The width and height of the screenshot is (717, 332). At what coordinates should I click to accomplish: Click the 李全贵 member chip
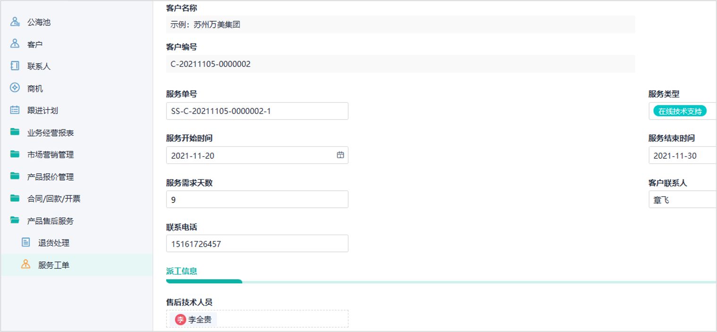pyautogui.click(x=194, y=320)
